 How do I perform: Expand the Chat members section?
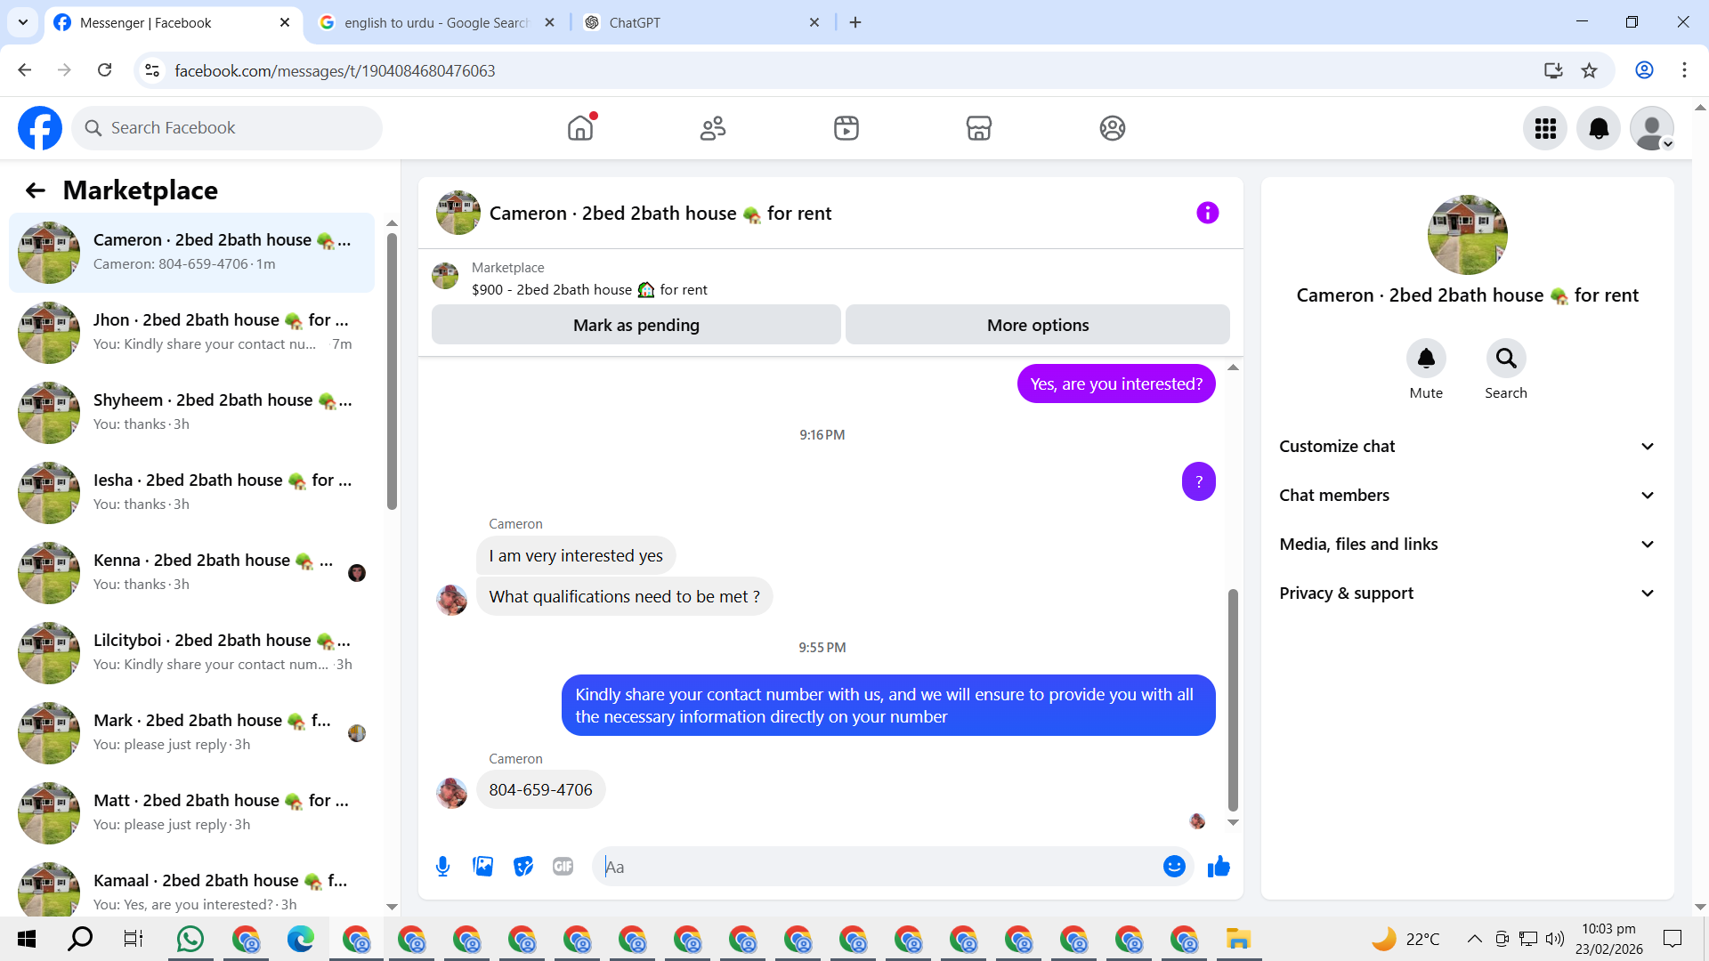click(x=1467, y=496)
